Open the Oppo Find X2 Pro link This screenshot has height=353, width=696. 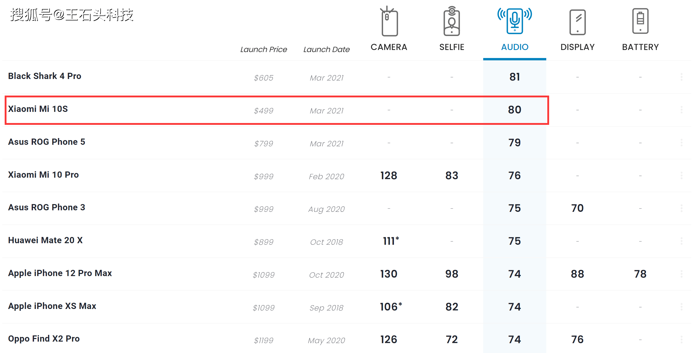pos(44,339)
